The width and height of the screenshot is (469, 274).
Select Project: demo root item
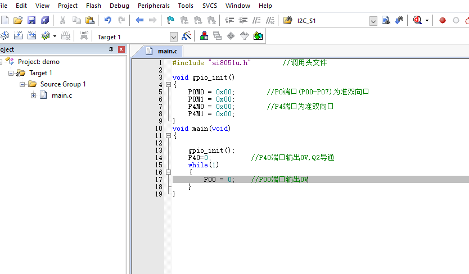tap(39, 62)
